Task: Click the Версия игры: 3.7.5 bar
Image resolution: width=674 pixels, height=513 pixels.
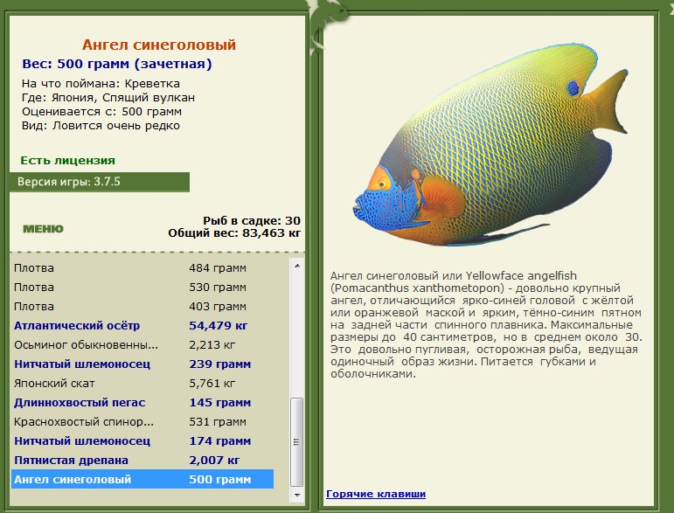Action: coord(100,182)
